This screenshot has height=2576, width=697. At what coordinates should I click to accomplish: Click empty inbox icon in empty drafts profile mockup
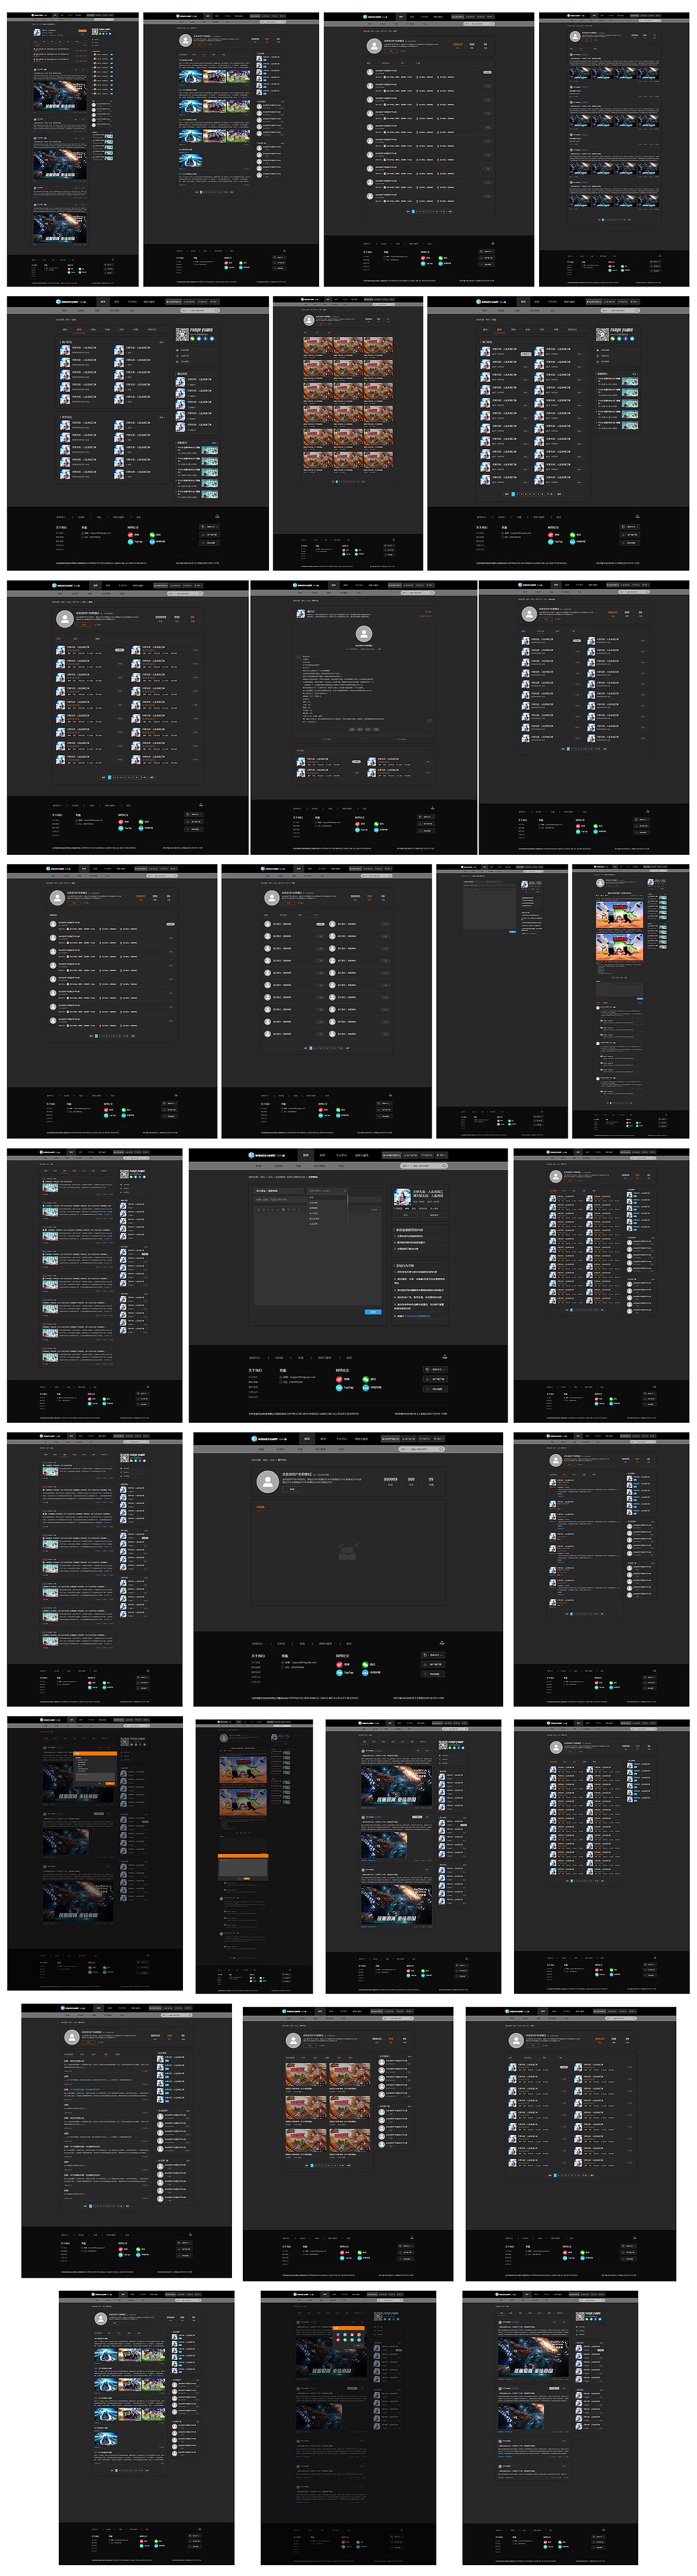click(x=348, y=1551)
